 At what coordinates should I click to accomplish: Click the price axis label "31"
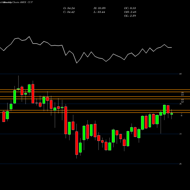click(180, 134)
